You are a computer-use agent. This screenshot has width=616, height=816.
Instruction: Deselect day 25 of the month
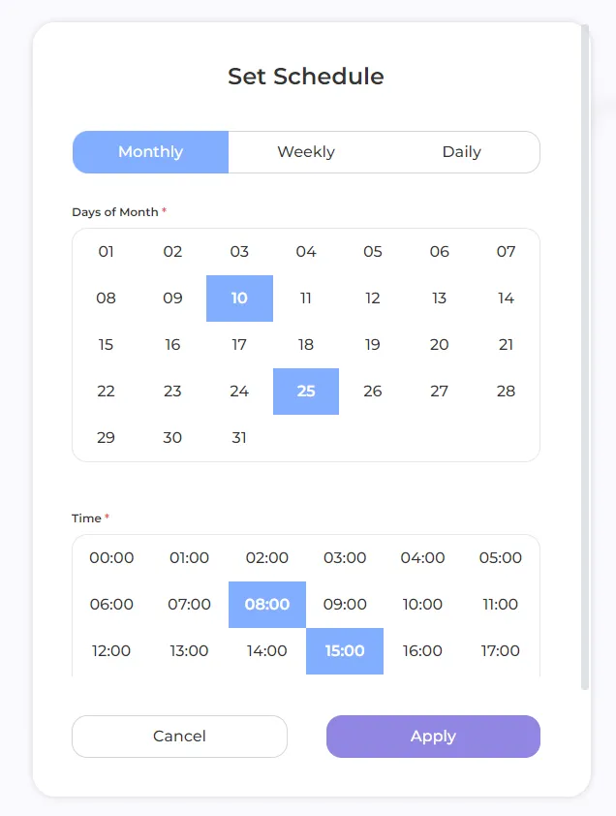point(306,392)
